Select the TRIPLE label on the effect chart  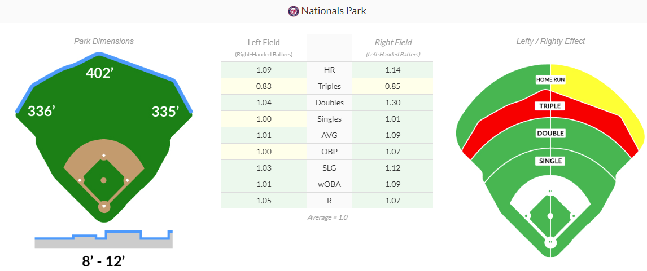click(550, 106)
